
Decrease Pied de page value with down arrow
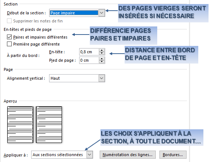102,62
